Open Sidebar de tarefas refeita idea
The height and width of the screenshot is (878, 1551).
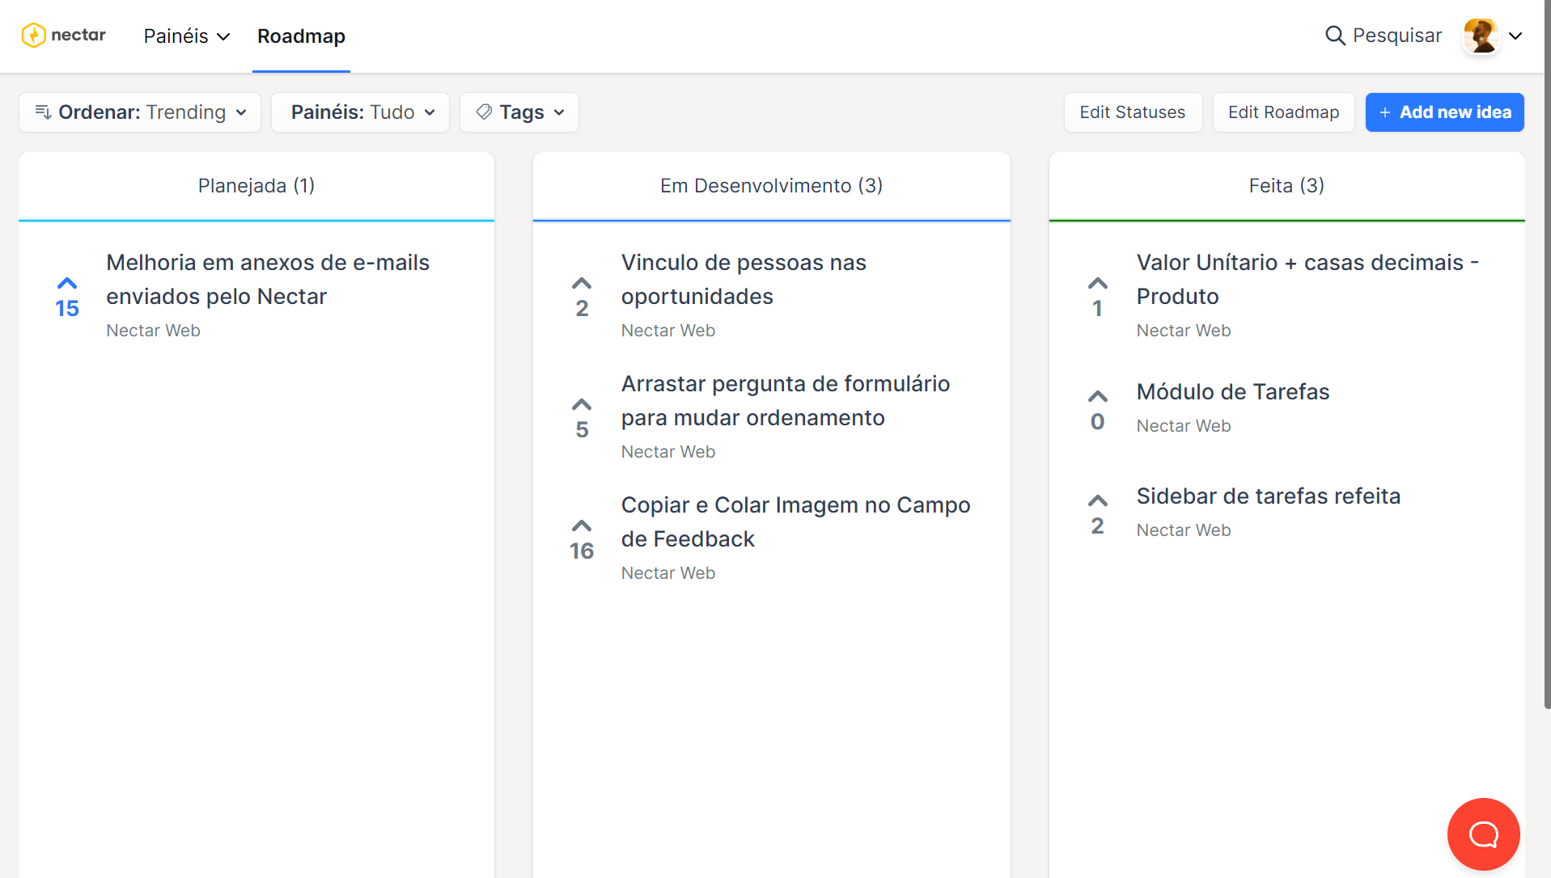pyautogui.click(x=1268, y=496)
